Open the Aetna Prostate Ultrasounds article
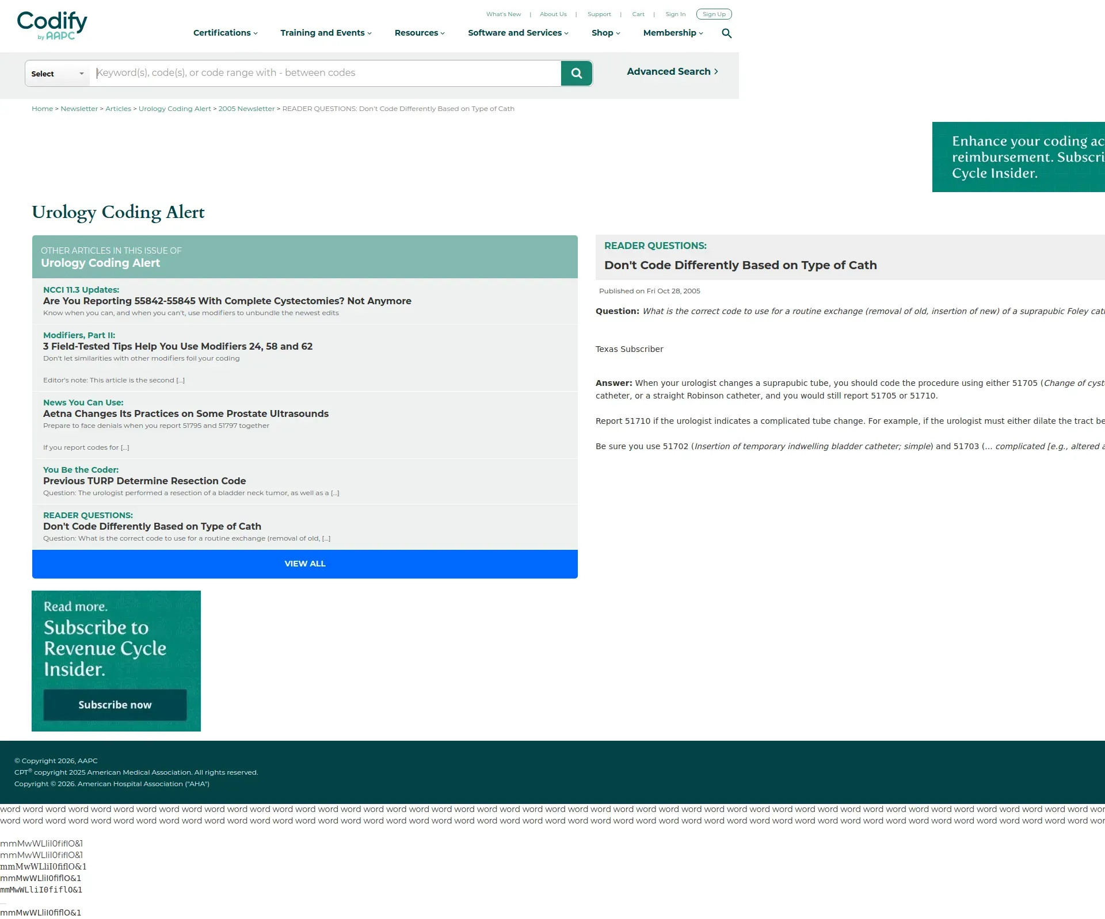The image size is (1105, 919). point(185,413)
